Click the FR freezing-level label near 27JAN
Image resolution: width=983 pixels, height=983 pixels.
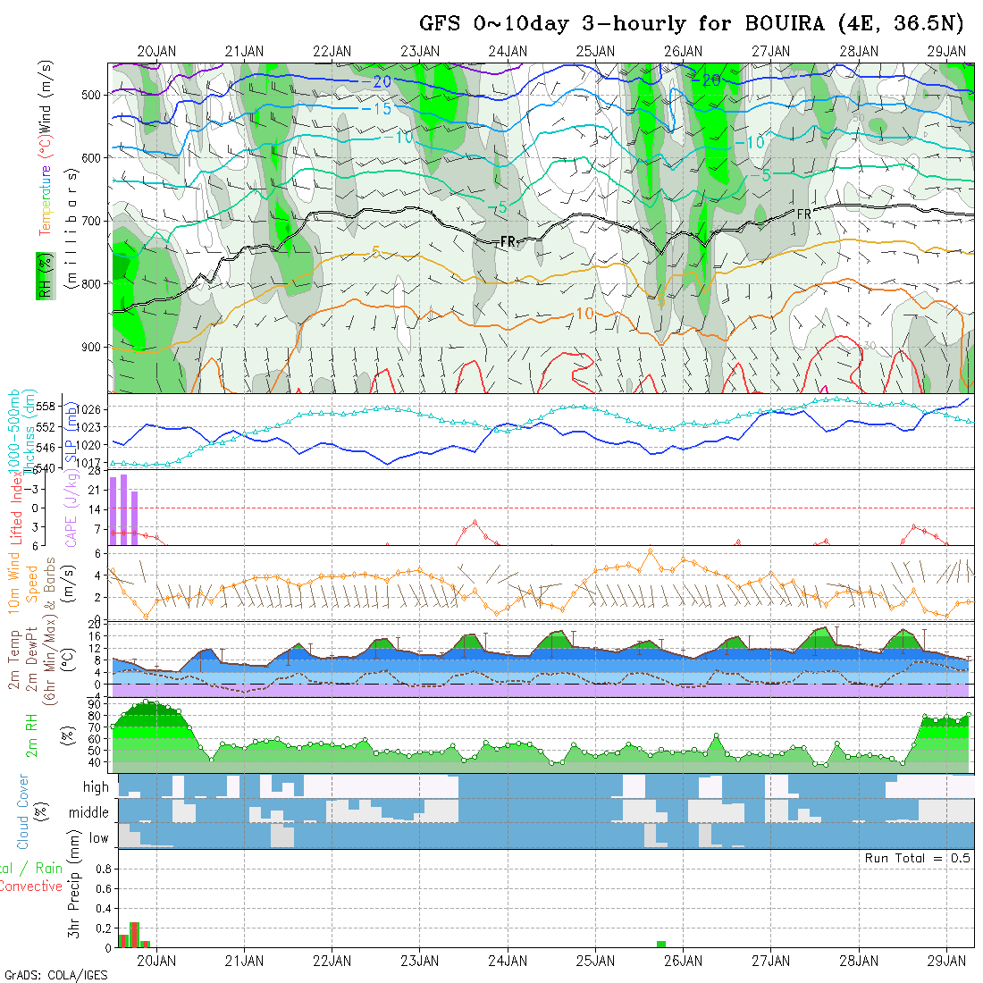(x=803, y=214)
